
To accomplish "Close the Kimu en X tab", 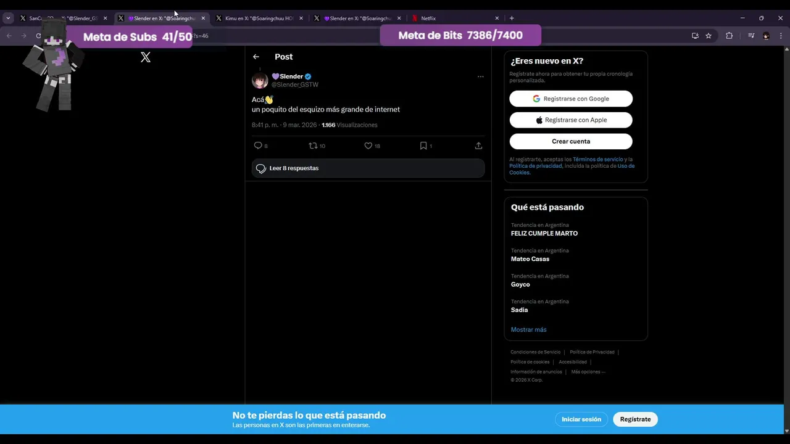I will tap(301, 18).
